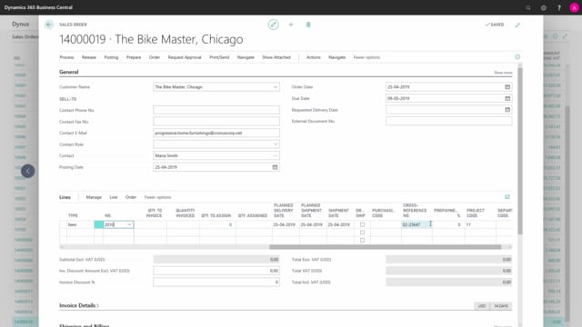
Task: Open the Requested Delivery Date calendar picker
Action: (507, 110)
